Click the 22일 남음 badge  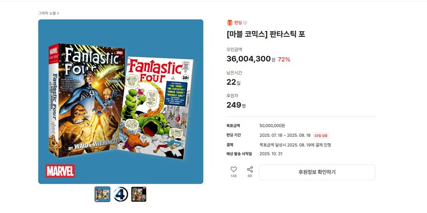coord(321,135)
